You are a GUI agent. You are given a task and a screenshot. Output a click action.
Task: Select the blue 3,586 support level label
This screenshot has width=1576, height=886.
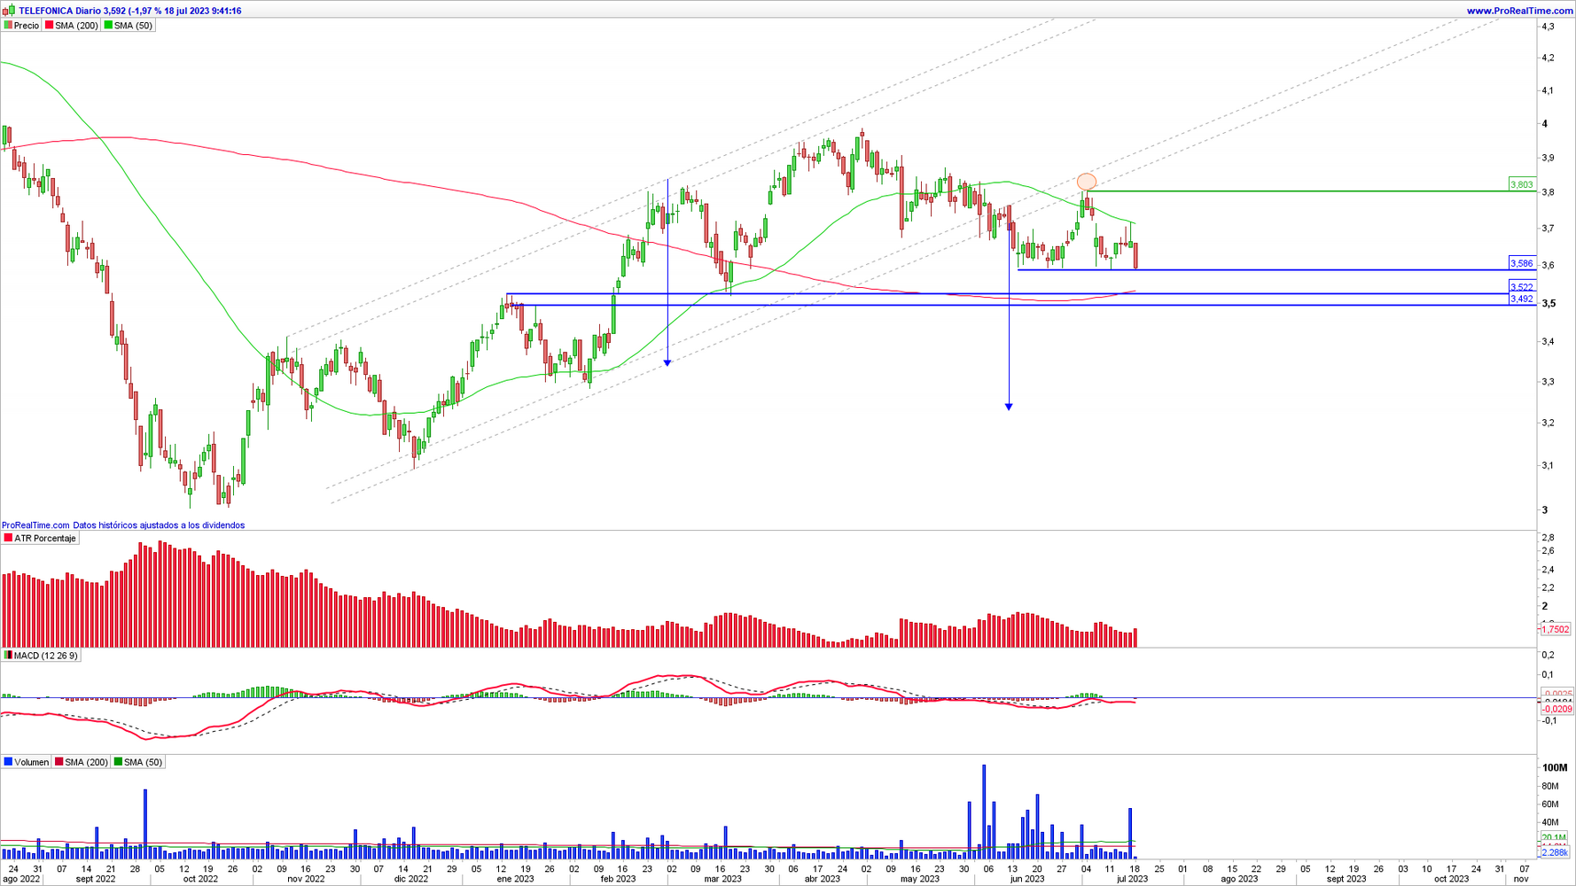(x=1521, y=263)
